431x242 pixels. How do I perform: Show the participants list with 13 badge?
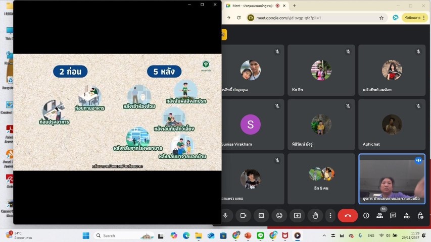pyautogui.click(x=380, y=215)
